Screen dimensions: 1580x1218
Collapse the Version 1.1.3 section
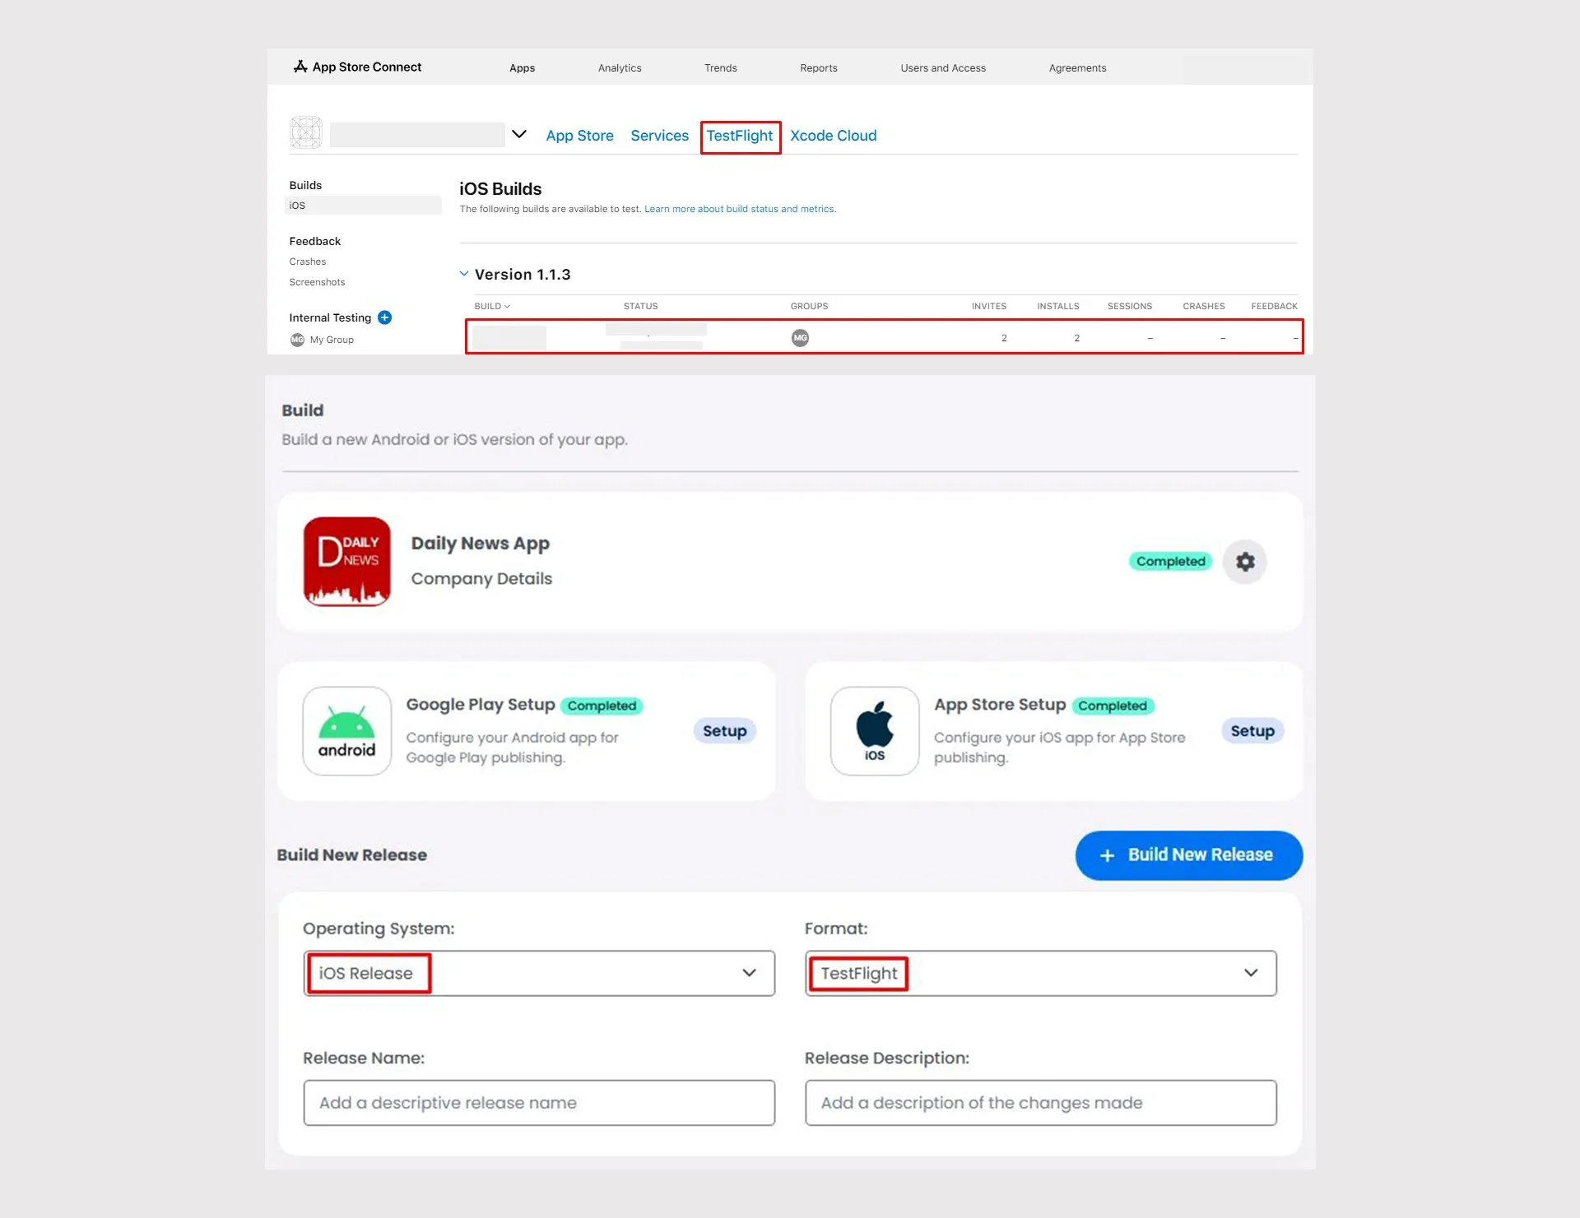click(464, 274)
